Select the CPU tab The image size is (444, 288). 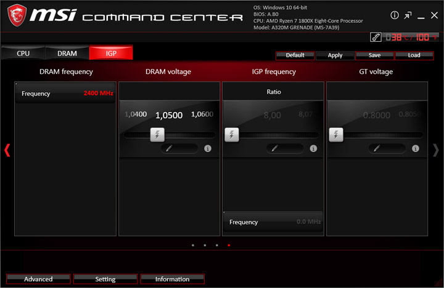tap(23, 53)
